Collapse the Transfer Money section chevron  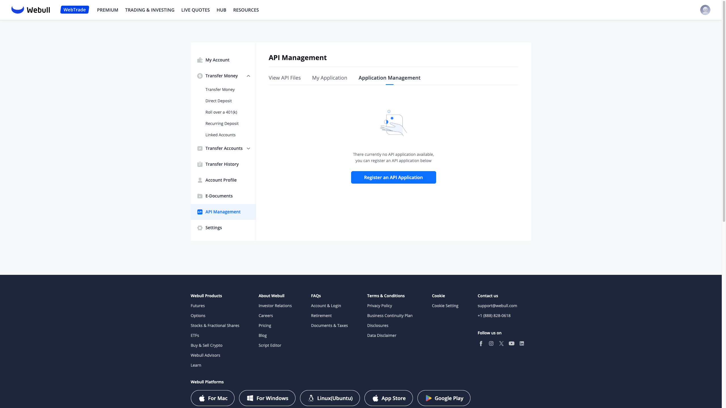click(248, 76)
